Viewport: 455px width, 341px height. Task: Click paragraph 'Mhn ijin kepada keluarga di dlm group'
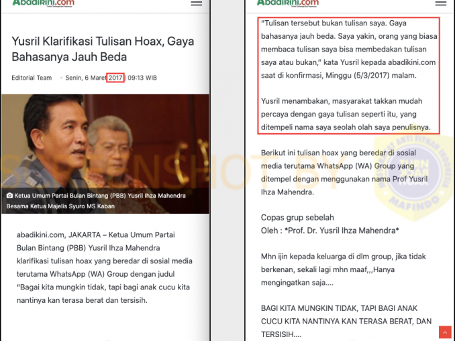(344, 269)
